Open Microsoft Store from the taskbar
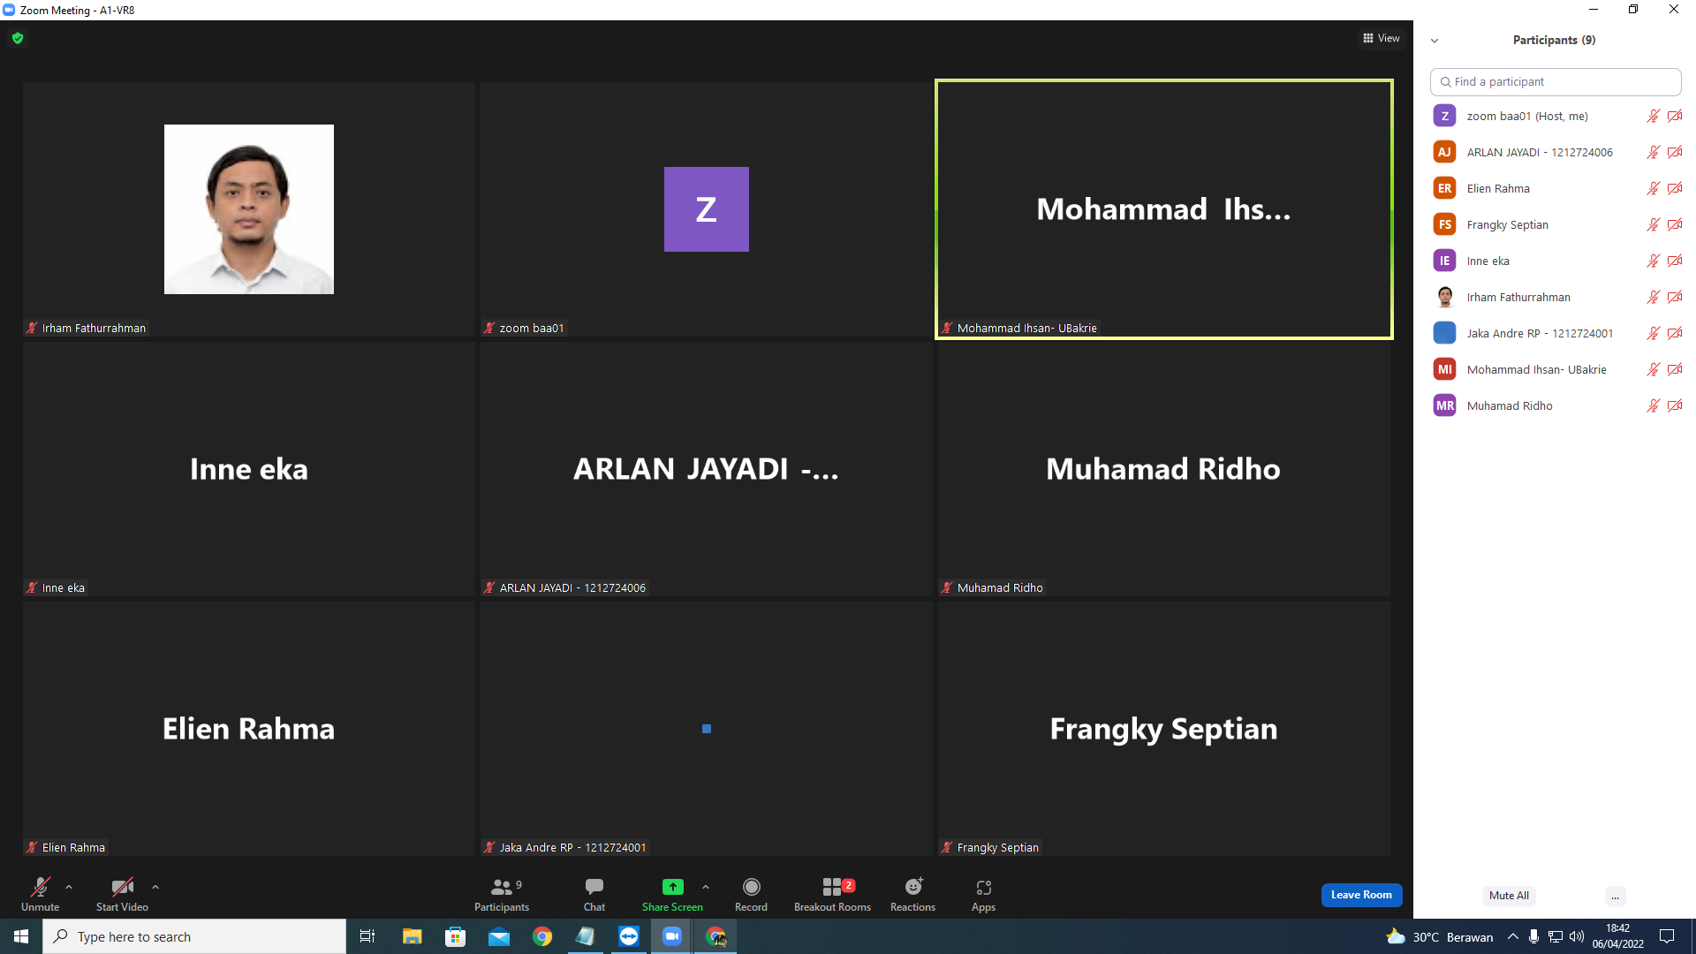 [455, 936]
